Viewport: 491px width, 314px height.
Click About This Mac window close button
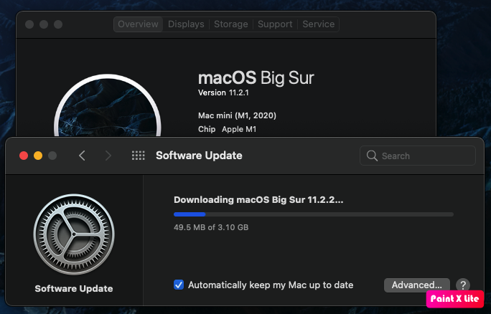click(x=29, y=24)
